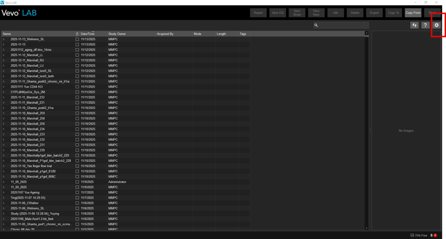The height and width of the screenshot is (239, 446).
Task: Click the Administrator study owner cell
Action: pos(117,182)
